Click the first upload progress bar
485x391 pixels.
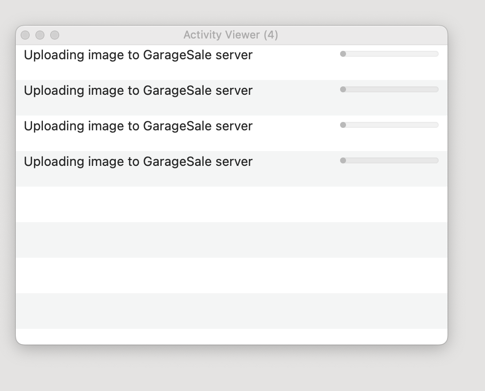click(389, 54)
